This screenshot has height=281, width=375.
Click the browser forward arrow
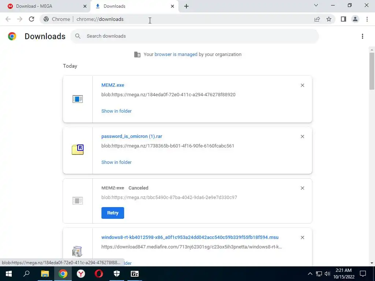[20, 19]
